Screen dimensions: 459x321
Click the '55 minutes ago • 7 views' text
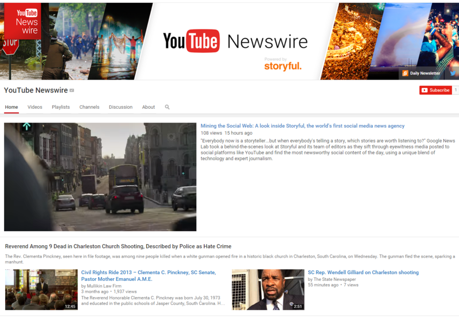[333, 285]
